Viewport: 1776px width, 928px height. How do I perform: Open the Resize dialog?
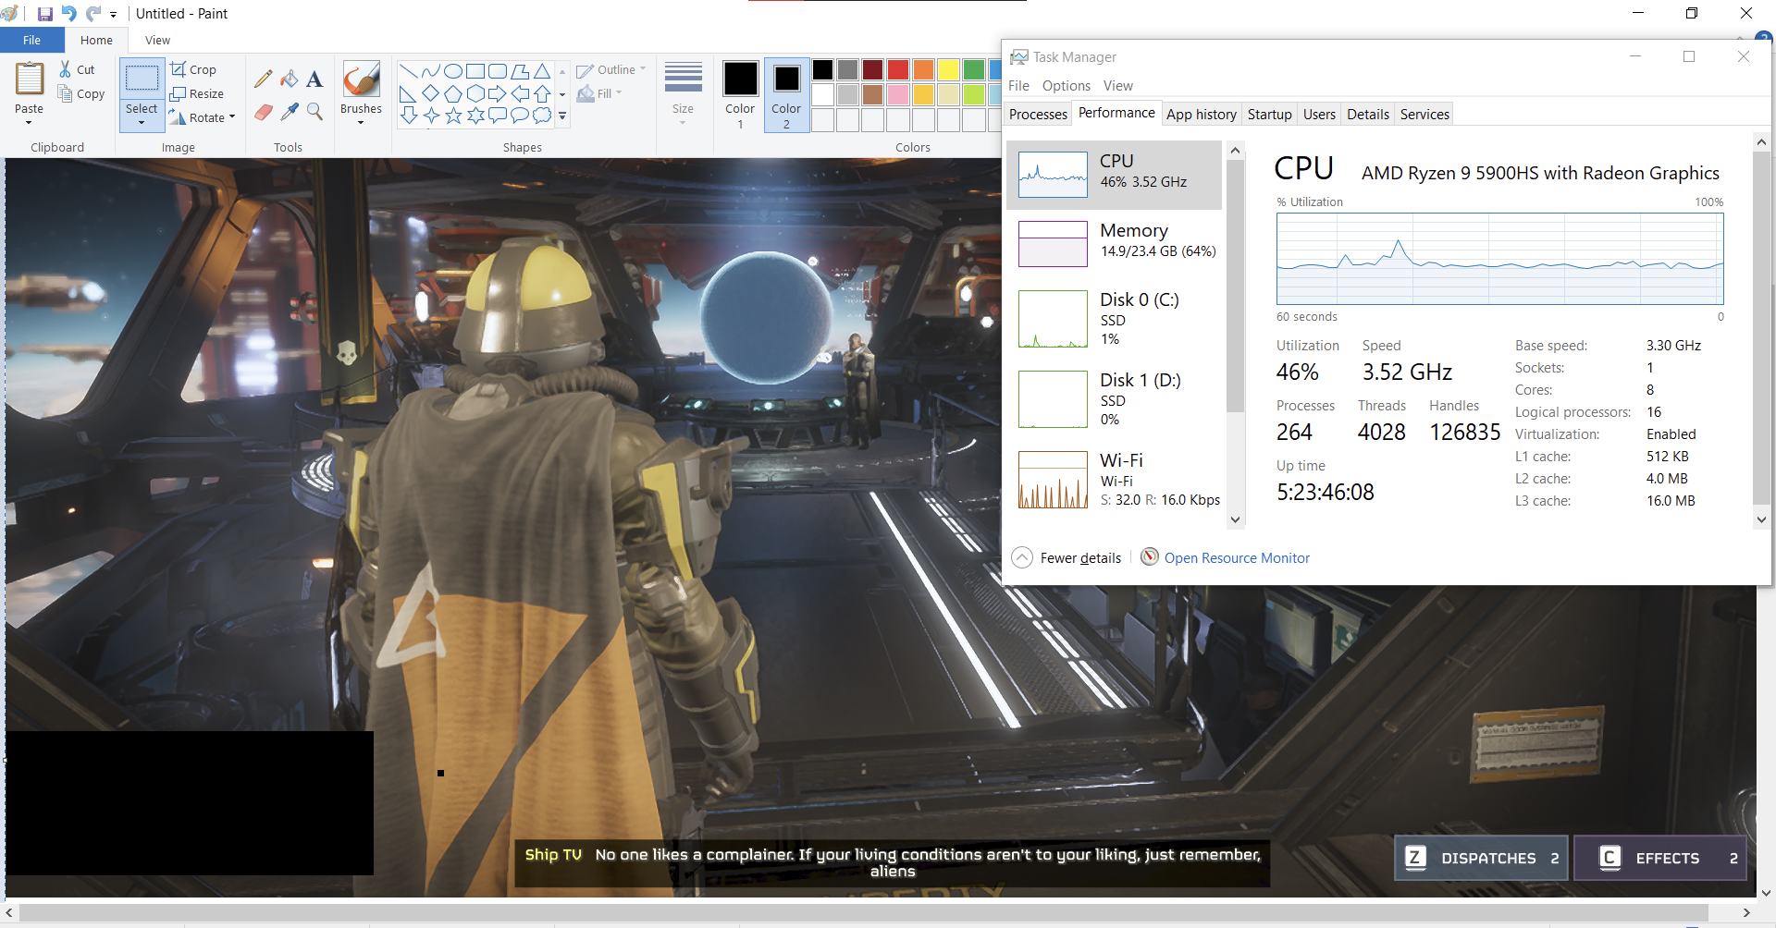[197, 93]
